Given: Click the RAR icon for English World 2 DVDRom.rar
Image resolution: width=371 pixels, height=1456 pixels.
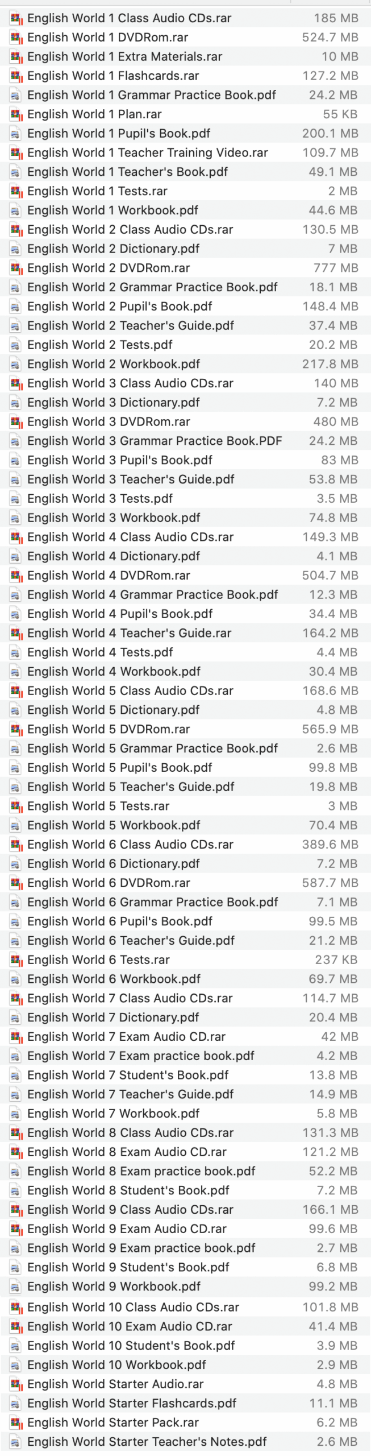Looking at the screenshot, I should [16, 268].
